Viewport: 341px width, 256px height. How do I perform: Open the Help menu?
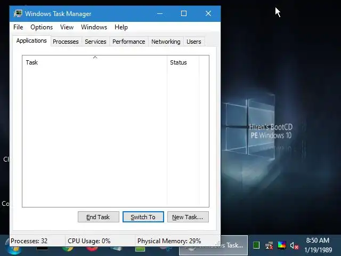point(121,27)
